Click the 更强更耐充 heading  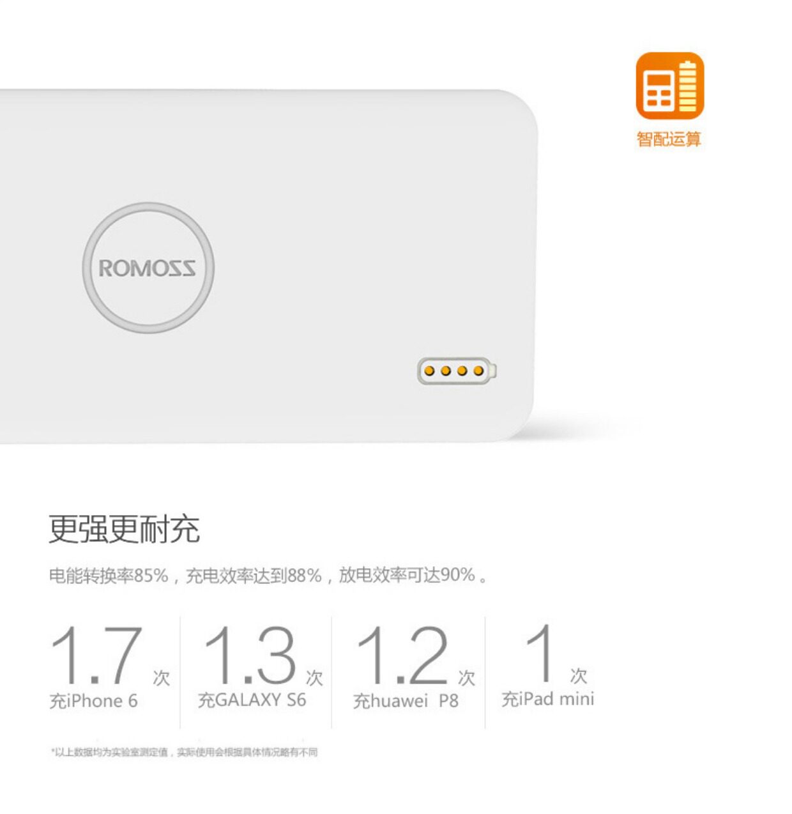coord(125,529)
